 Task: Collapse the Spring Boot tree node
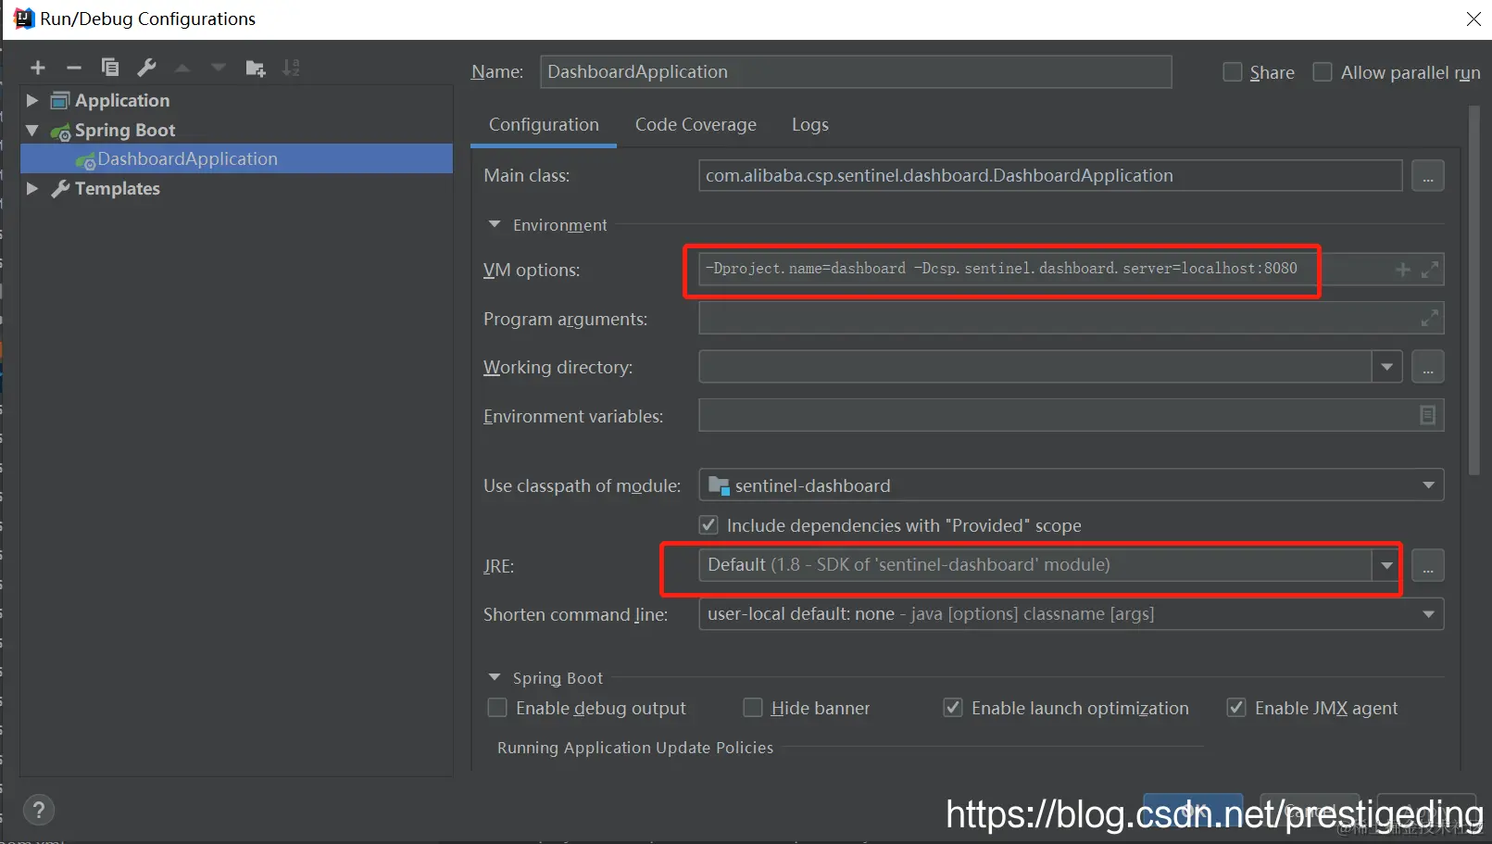click(x=32, y=130)
